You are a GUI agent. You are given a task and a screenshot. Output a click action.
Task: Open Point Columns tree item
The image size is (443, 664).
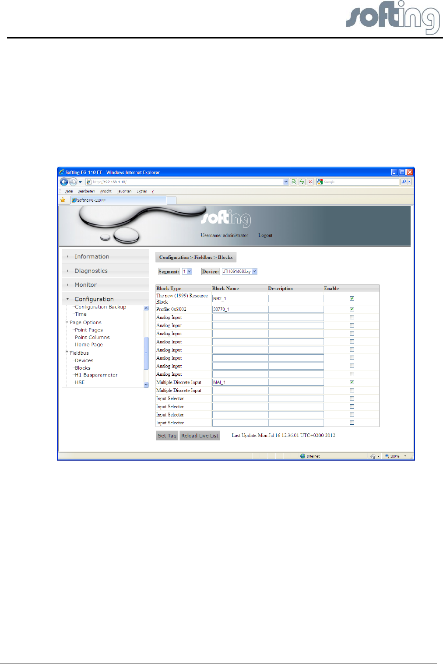pos(92,337)
